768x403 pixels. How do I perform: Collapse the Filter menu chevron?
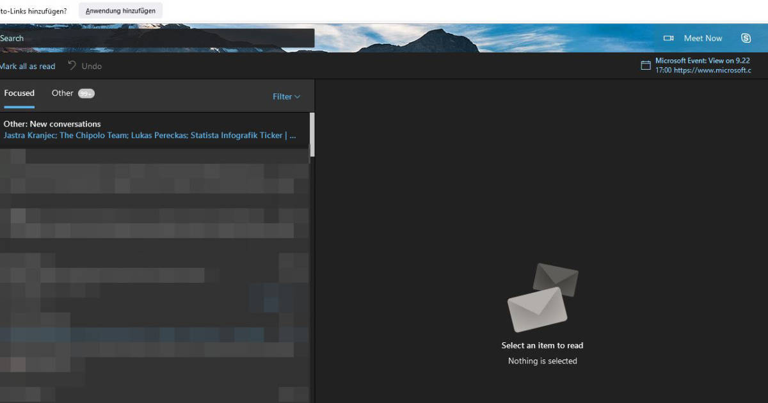[297, 97]
